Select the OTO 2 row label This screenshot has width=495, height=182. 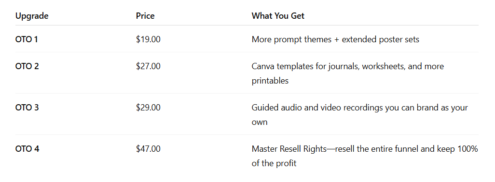coord(27,67)
